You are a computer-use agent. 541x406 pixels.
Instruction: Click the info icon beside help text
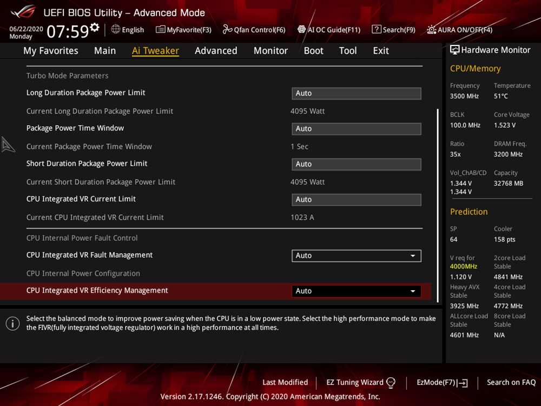pyautogui.click(x=13, y=324)
